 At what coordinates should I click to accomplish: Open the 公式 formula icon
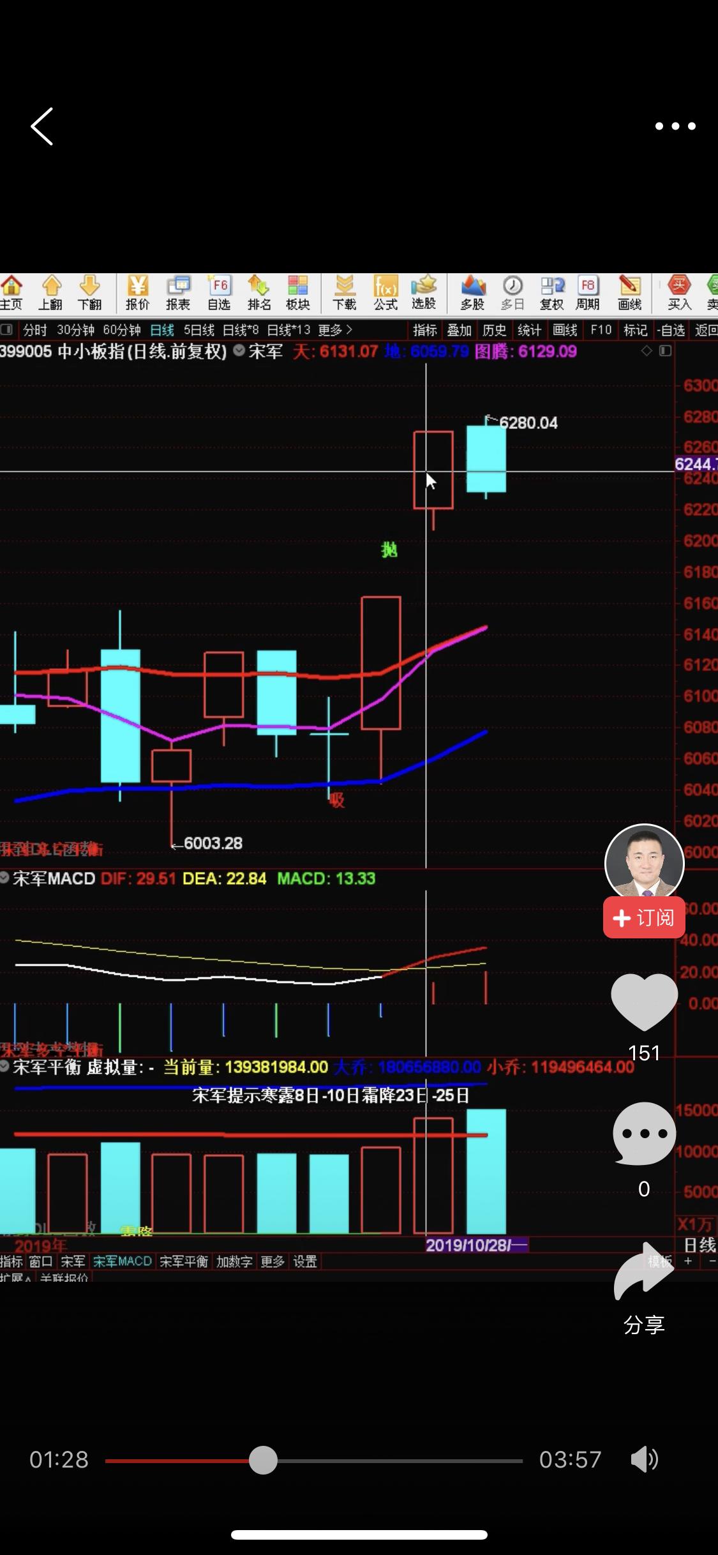(385, 293)
